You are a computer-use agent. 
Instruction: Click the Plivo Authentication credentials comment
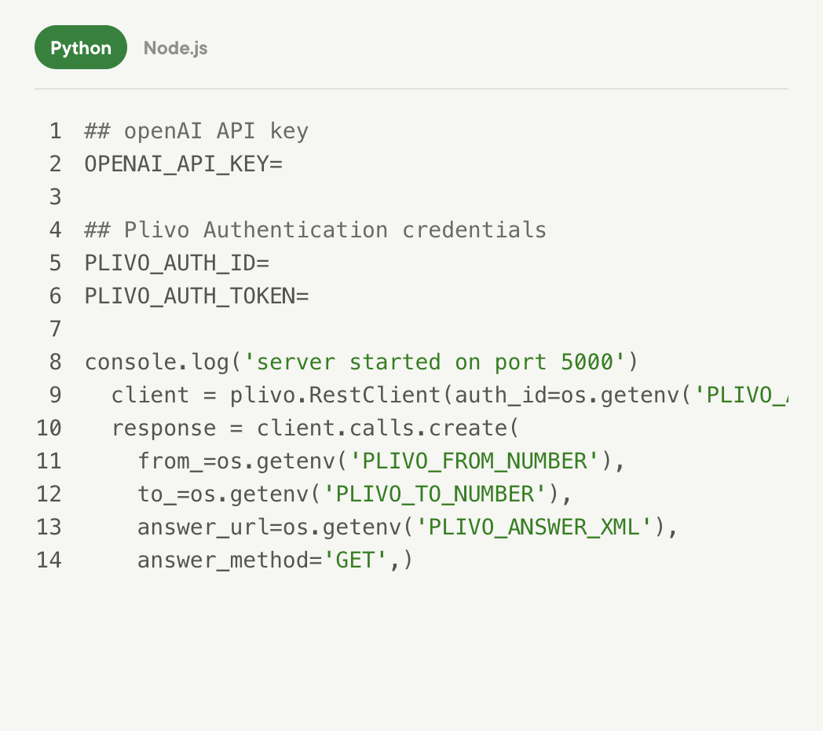(315, 230)
